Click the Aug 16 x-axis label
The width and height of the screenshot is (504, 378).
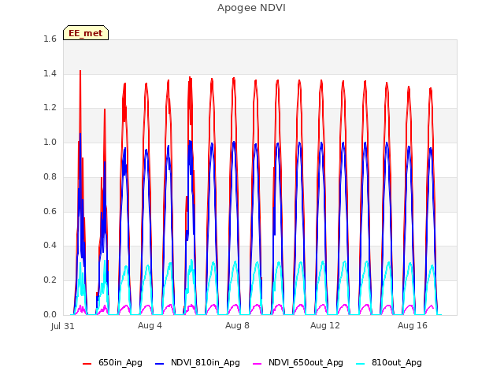point(413,325)
